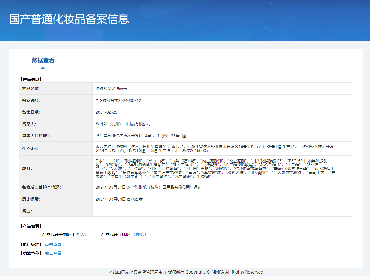
Task: Click the 备注 label cell
Action: [x=56, y=211]
